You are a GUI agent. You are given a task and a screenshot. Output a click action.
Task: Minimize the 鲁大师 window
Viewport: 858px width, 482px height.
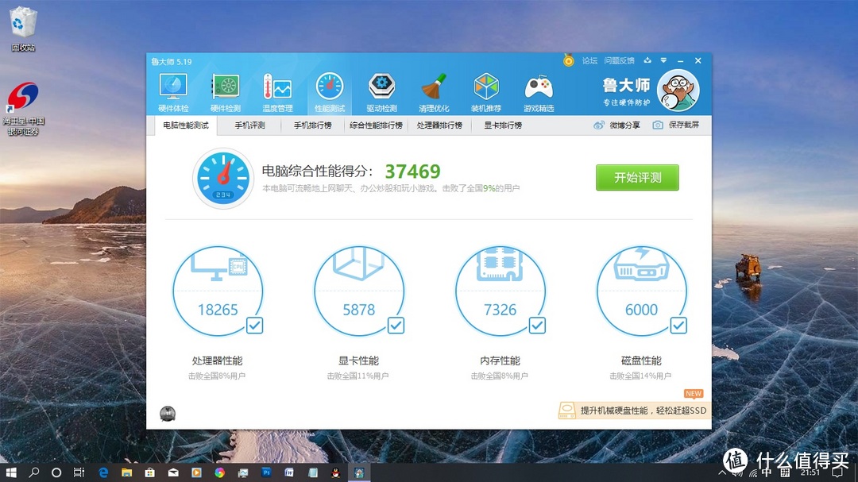point(680,60)
